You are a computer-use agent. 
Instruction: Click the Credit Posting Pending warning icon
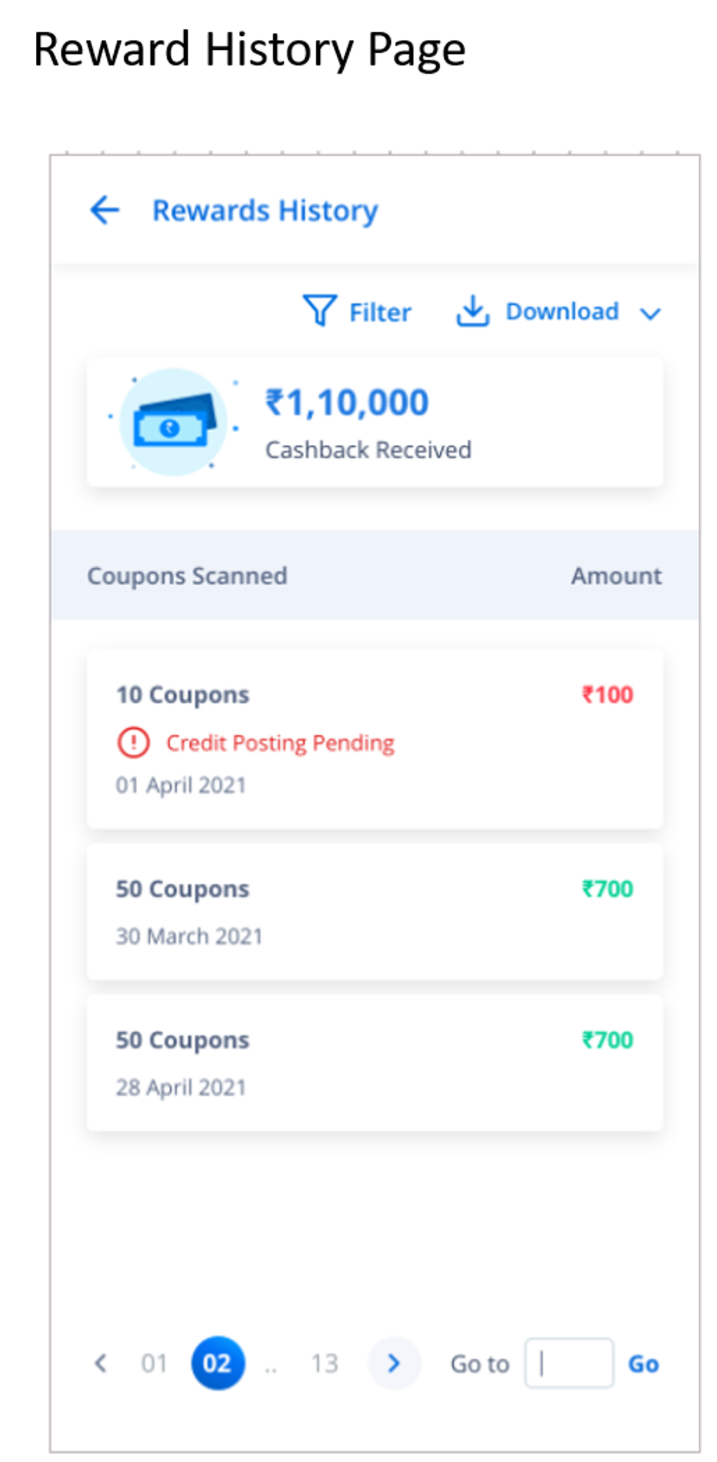pos(133,742)
